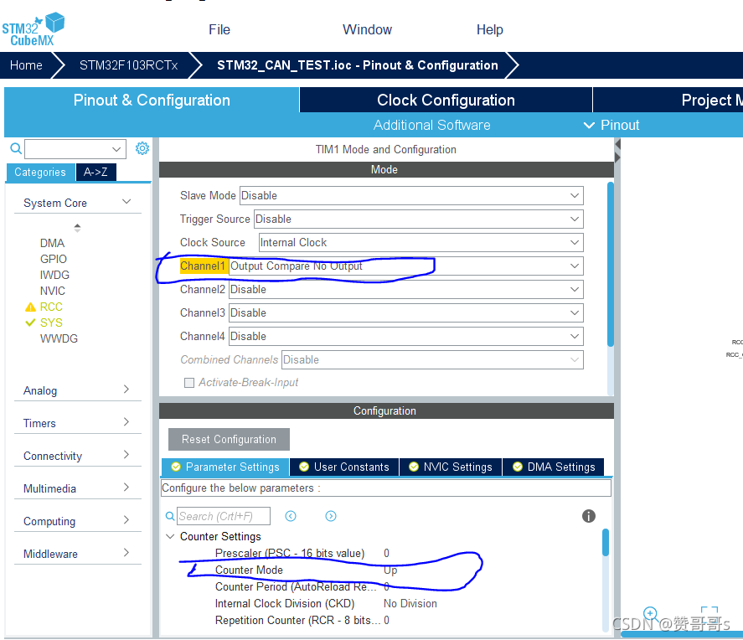743x640 pixels.
Task: Click the STM32F103RCTx breadcrumb
Action: (x=128, y=65)
